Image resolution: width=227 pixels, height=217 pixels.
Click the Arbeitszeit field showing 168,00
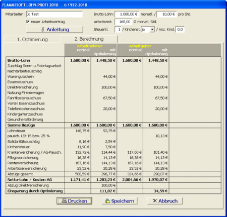(123, 22)
